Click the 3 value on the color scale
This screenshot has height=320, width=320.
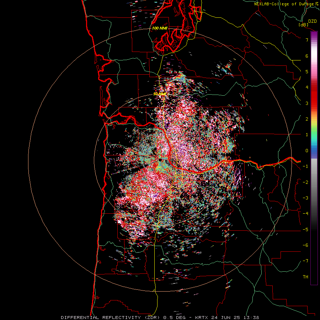click(x=307, y=103)
